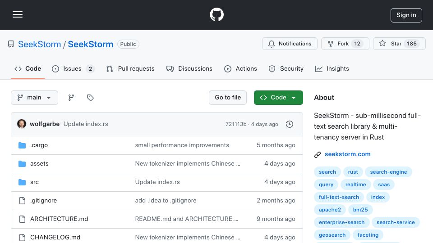Select the 'index' topic tag
Viewport: 433px width, 243px height.
(378, 197)
